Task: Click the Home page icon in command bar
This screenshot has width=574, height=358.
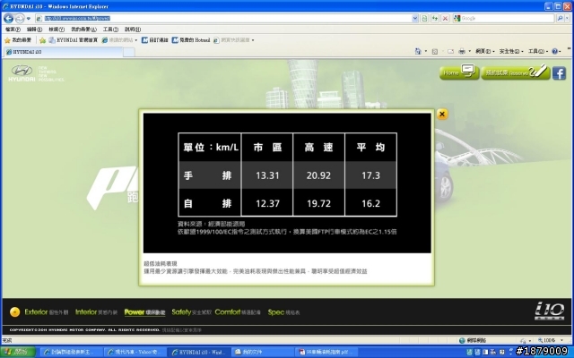Action: (418, 52)
